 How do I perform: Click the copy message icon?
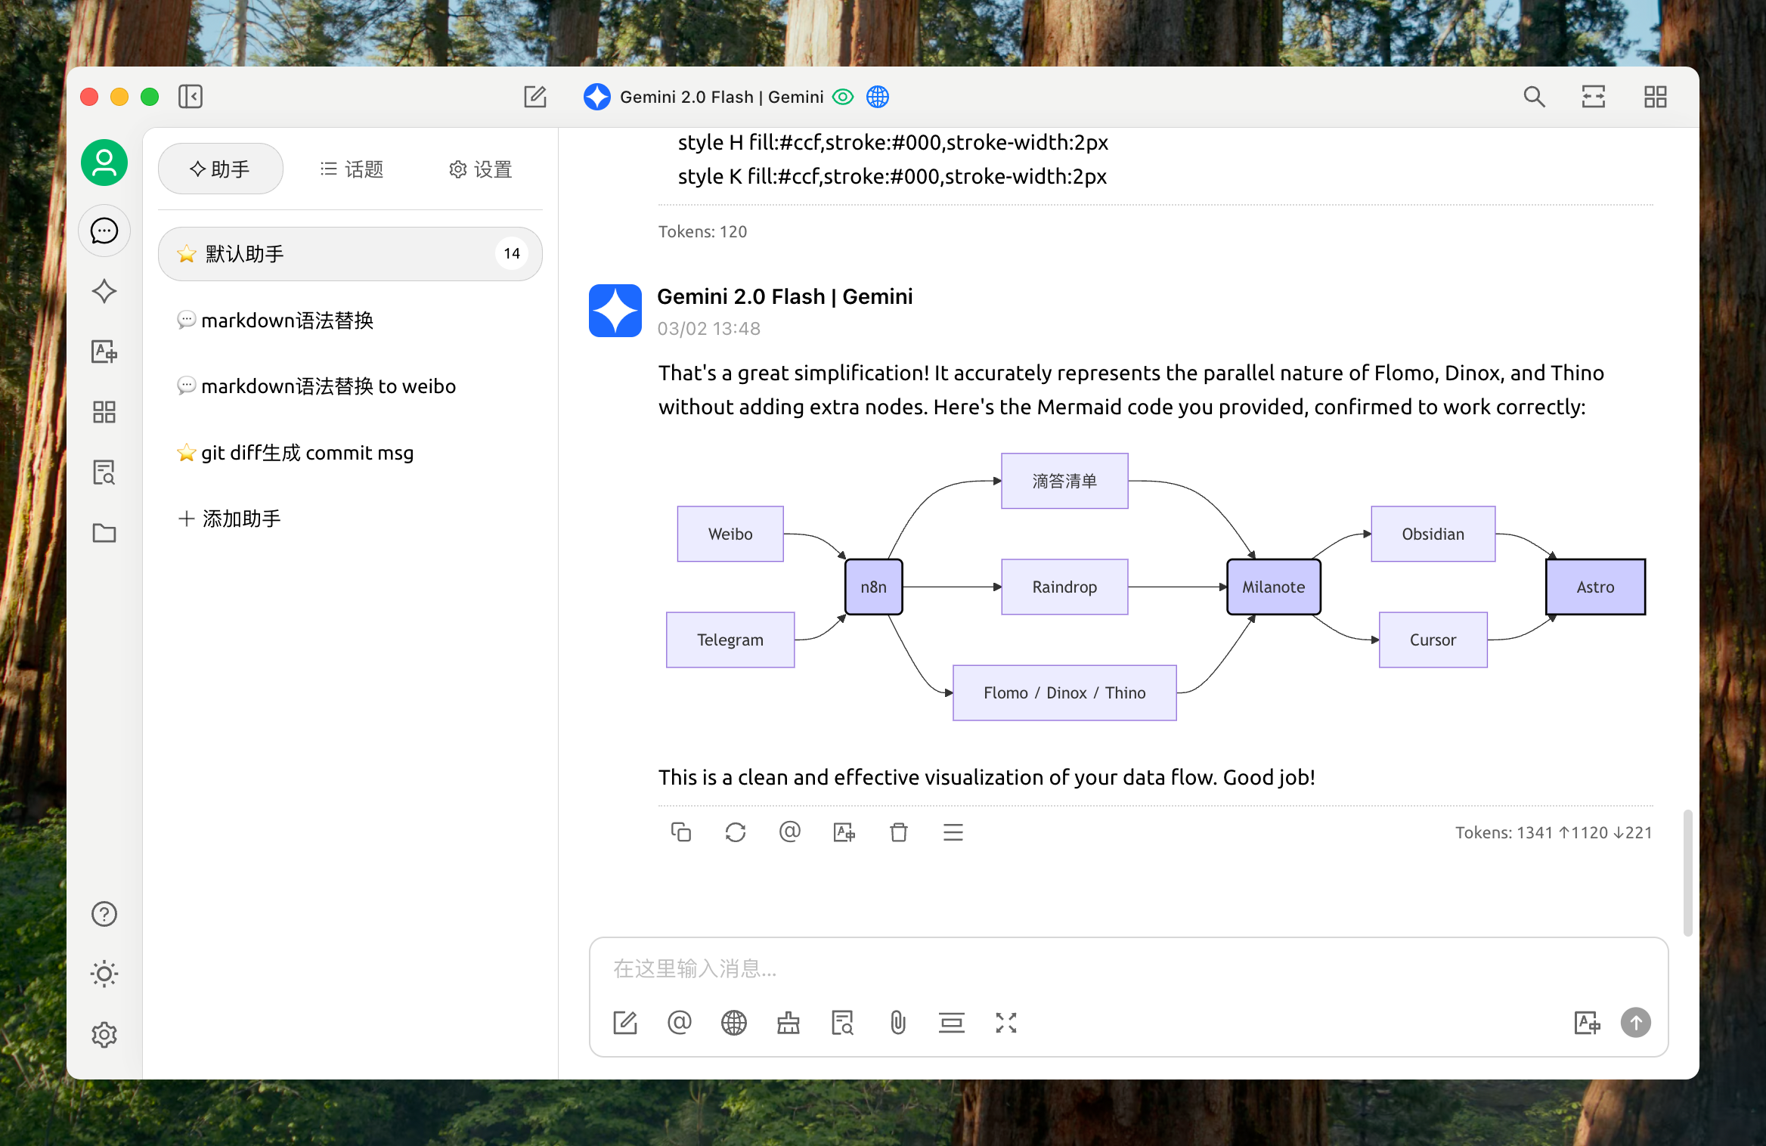[x=681, y=832]
